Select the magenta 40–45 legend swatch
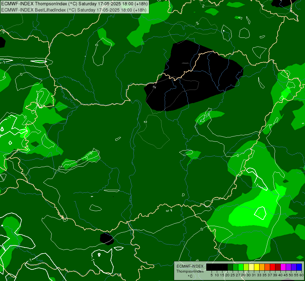This screenshot has height=281, width=305. click(x=283, y=267)
